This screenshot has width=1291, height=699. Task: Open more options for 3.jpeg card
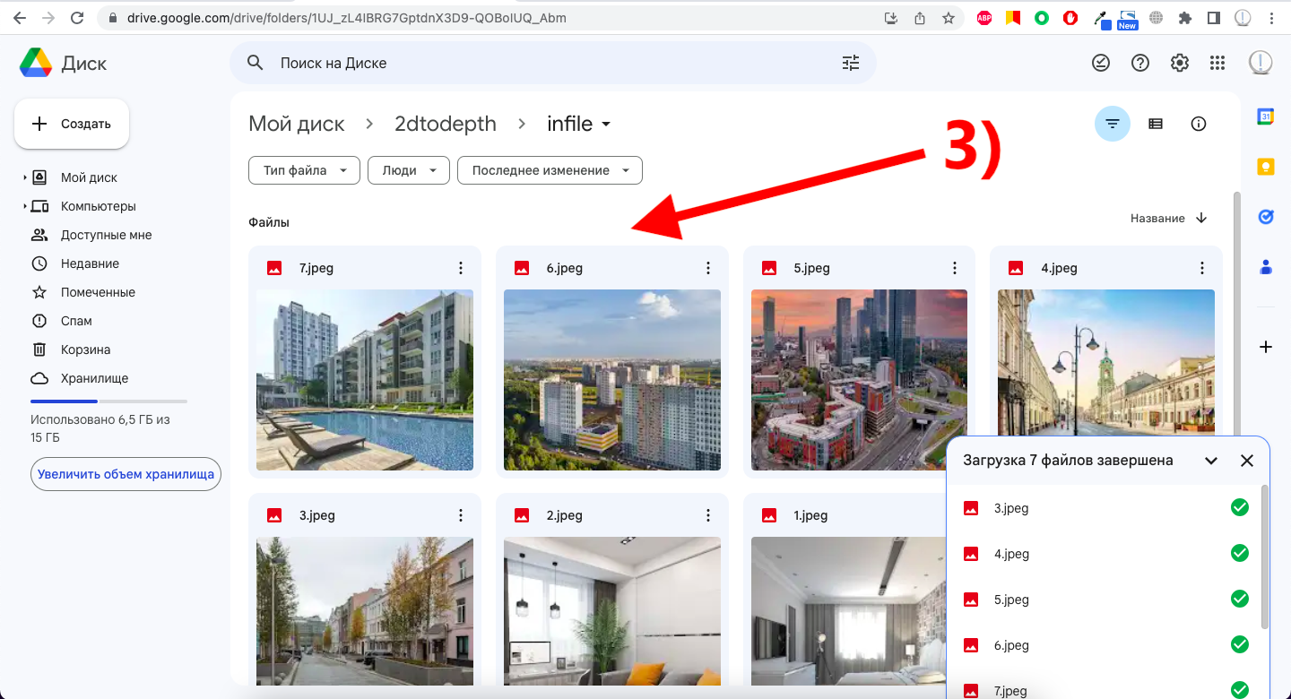(461, 515)
